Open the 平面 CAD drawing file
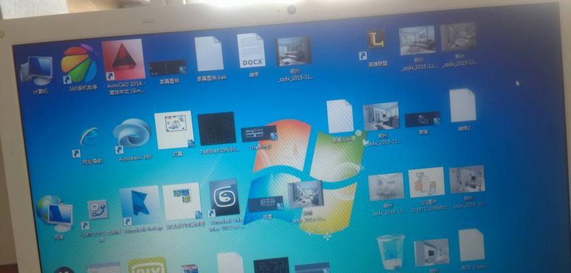 [267, 204]
